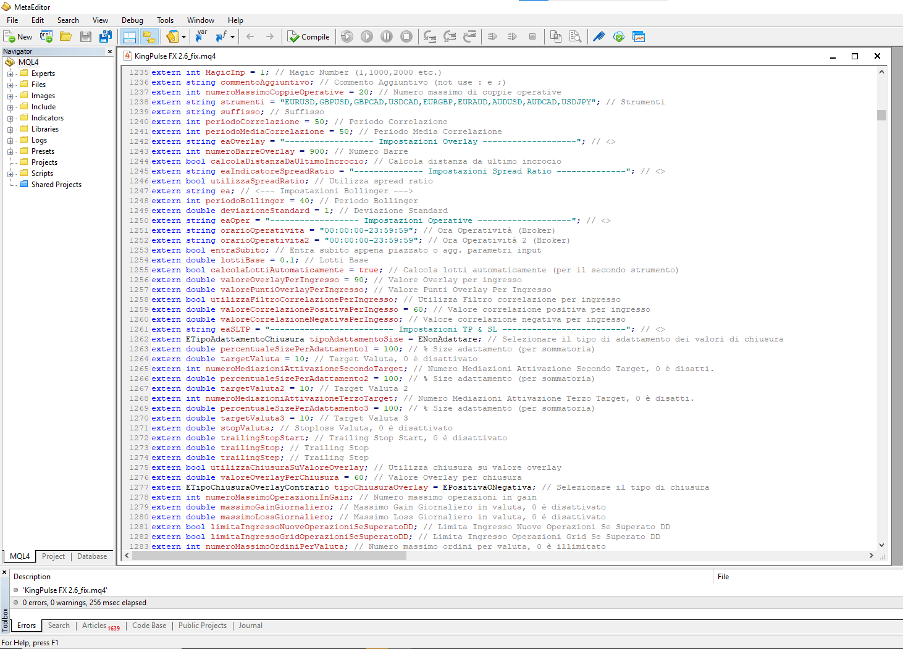Image resolution: width=903 pixels, height=649 pixels.
Task: Open the functions list dropdown arrow
Action: (x=232, y=37)
